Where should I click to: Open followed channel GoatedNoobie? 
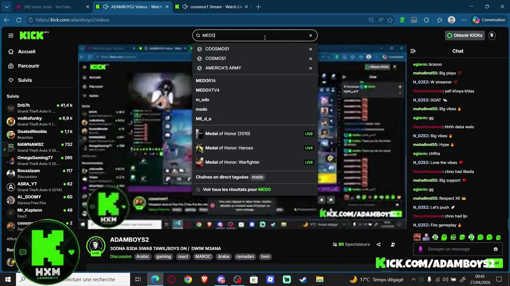(39, 134)
